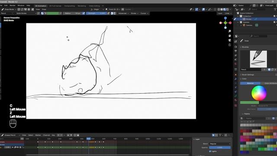Switch to the Rendering workspace tab
Screen dimensions: 277x156
point(82,6)
